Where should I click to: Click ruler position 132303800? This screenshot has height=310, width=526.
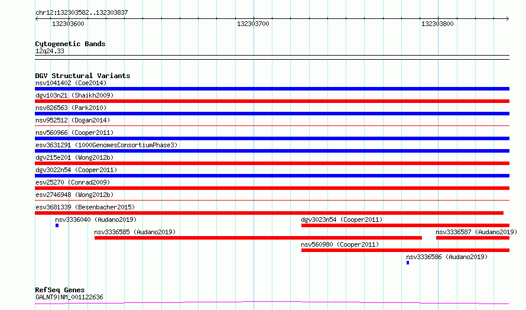point(437,24)
